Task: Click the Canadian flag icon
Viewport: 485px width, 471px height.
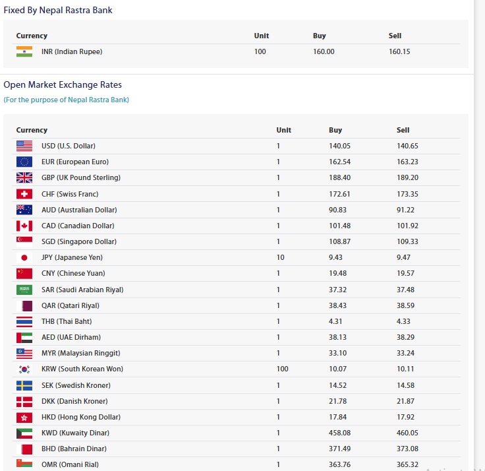Action: tap(24, 226)
